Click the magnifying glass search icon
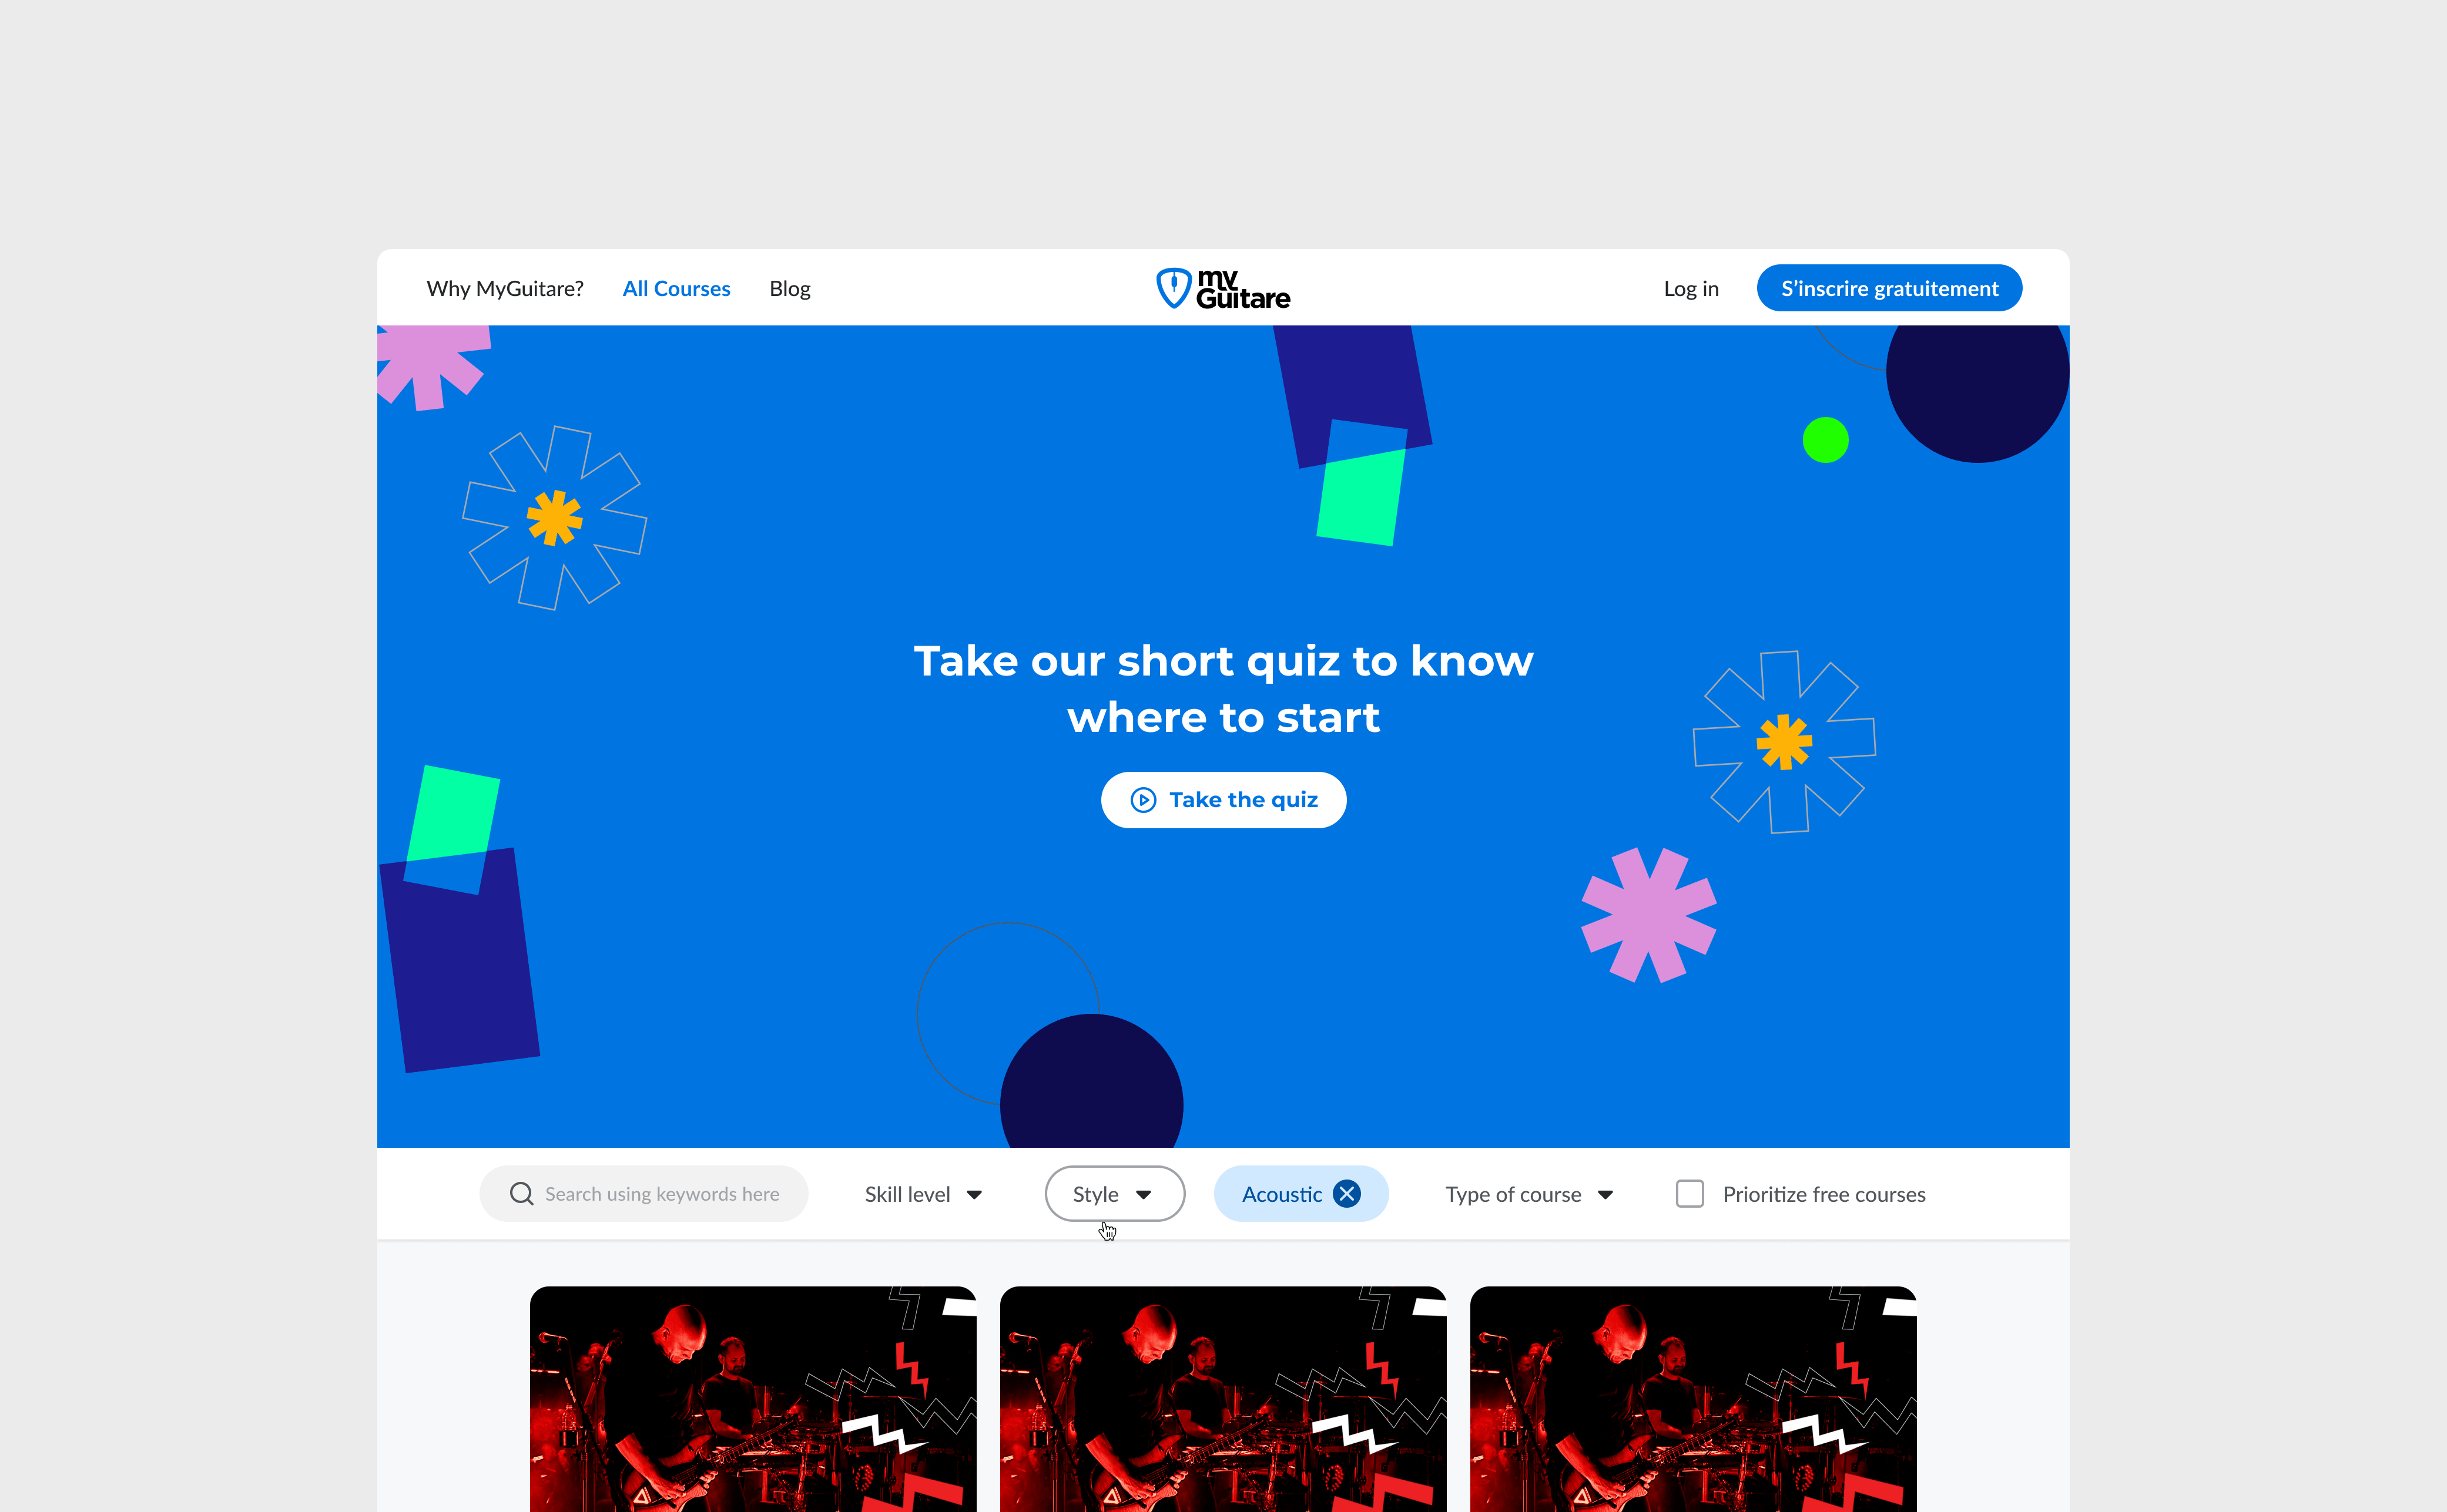This screenshot has height=1512, width=2447. tap(521, 1194)
